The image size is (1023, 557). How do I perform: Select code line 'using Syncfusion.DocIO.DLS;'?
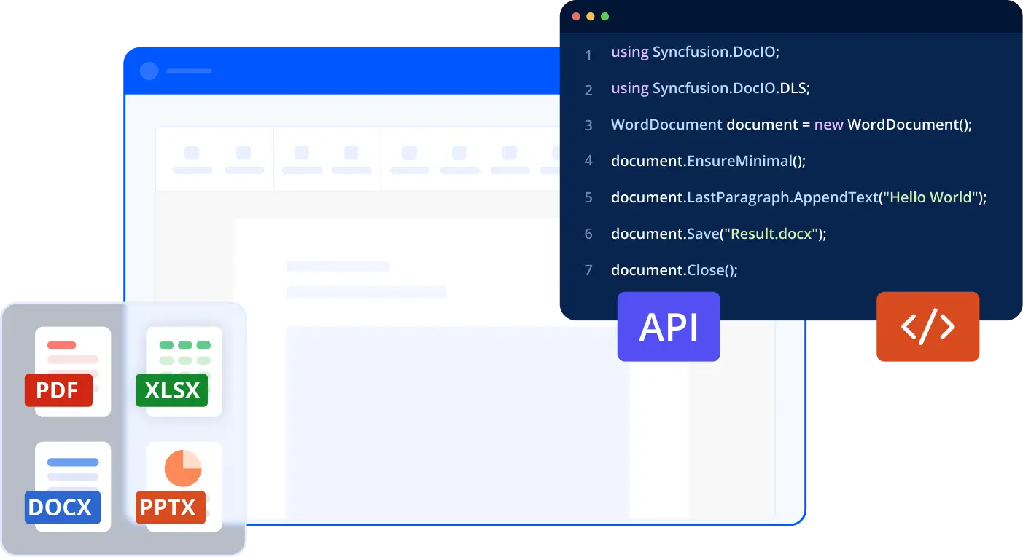coord(711,89)
